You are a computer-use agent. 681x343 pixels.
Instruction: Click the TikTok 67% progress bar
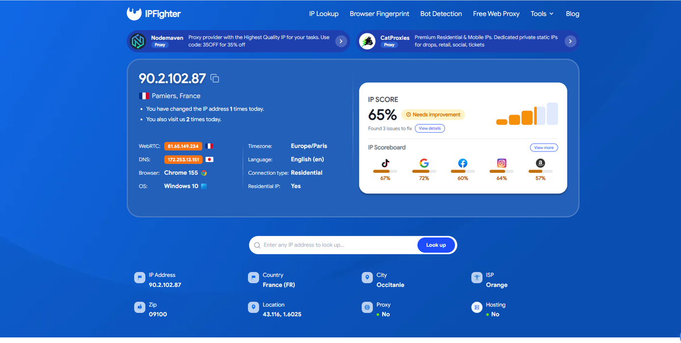coord(385,171)
